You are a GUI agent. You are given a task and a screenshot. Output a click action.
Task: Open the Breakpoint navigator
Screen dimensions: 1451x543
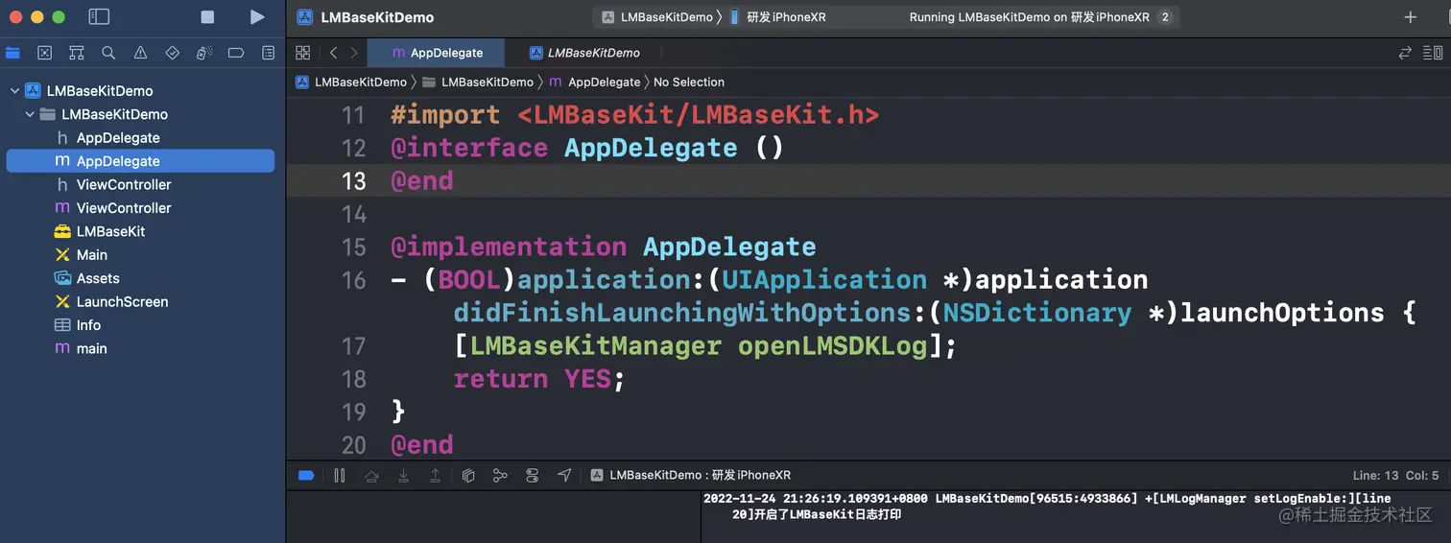click(x=236, y=53)
